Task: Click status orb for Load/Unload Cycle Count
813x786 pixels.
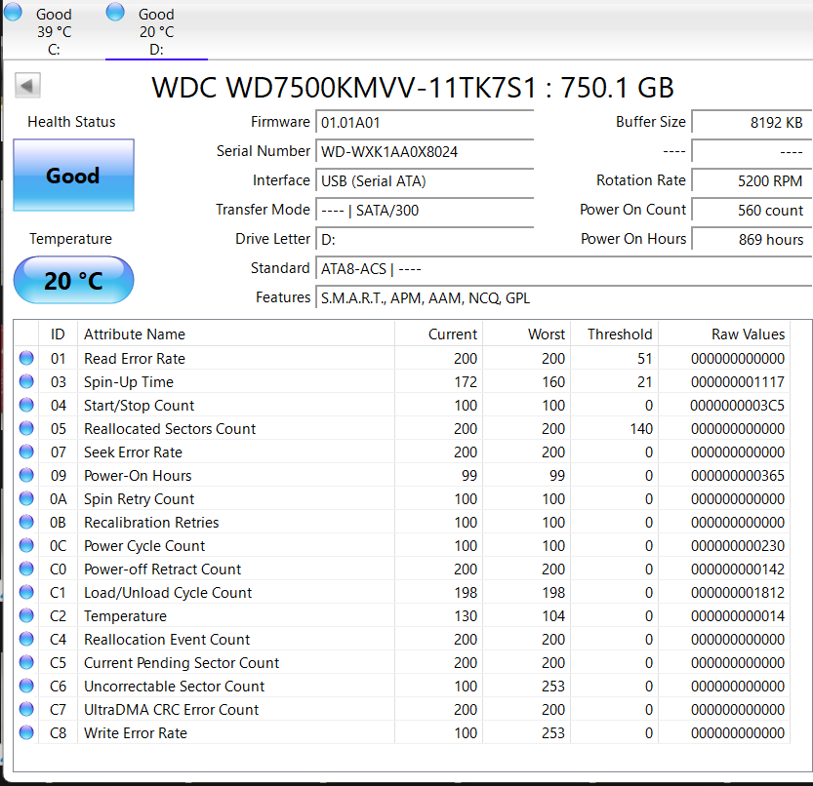Action: (26, 592)
